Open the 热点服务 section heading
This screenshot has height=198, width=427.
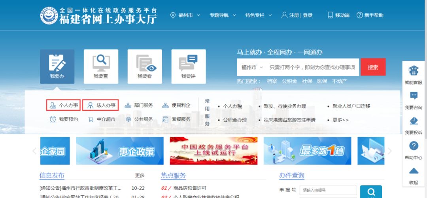coord(173,175)
